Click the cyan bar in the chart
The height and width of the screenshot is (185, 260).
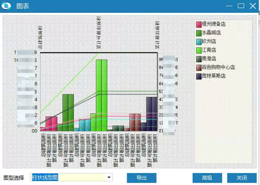tap(85, 125)
